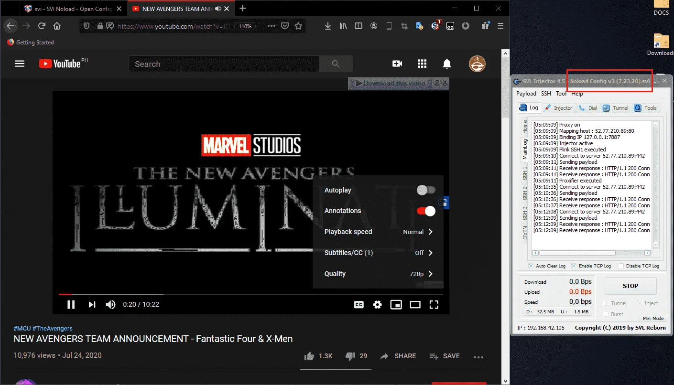Open the YouTube apps grid
Screen dimensions: 674x385
click(x=422, y=64)
